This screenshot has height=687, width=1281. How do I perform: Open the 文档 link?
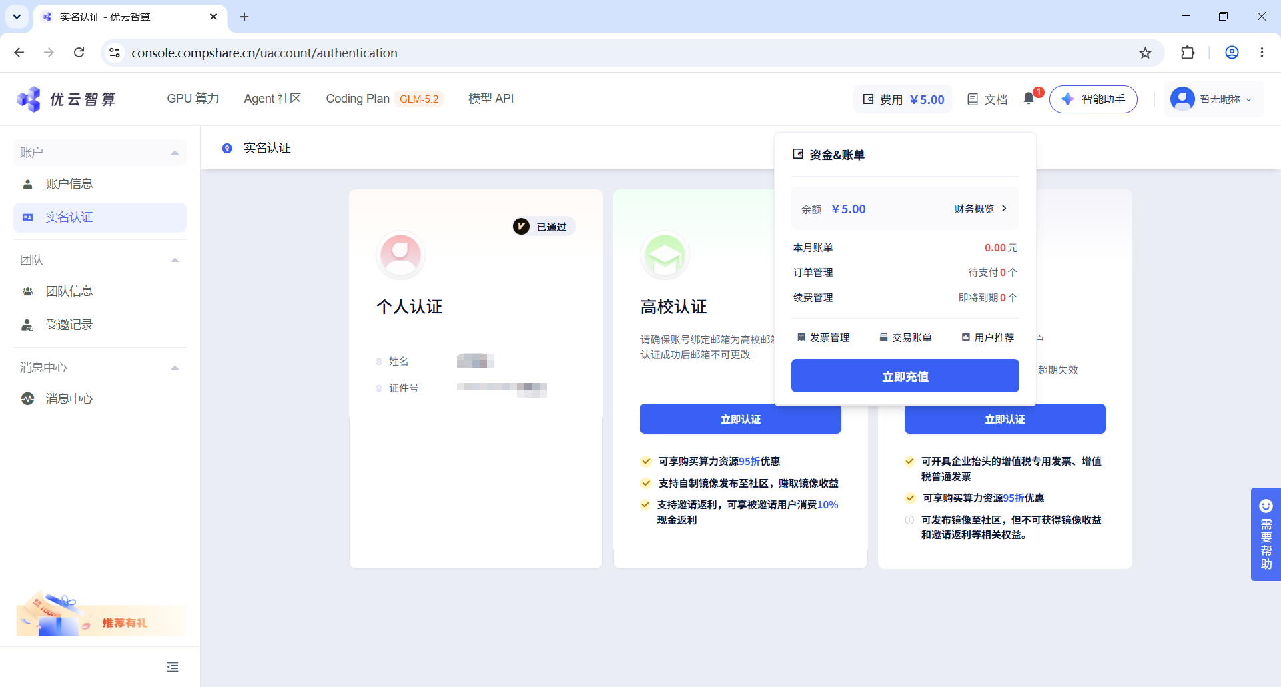click(987, 99)
